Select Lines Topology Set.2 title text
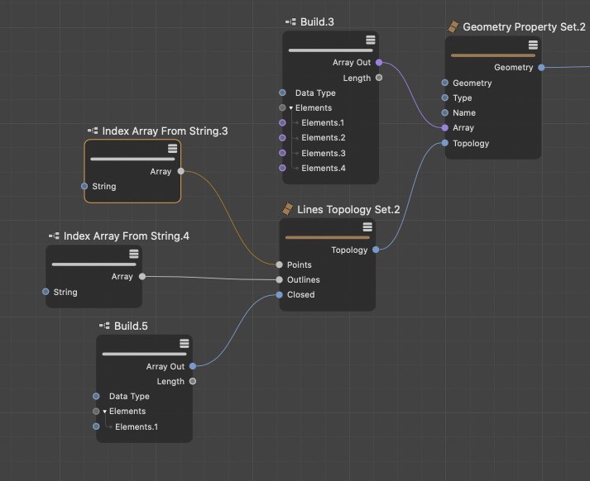This screenshot has width=590, height=481. pos(348,210)
